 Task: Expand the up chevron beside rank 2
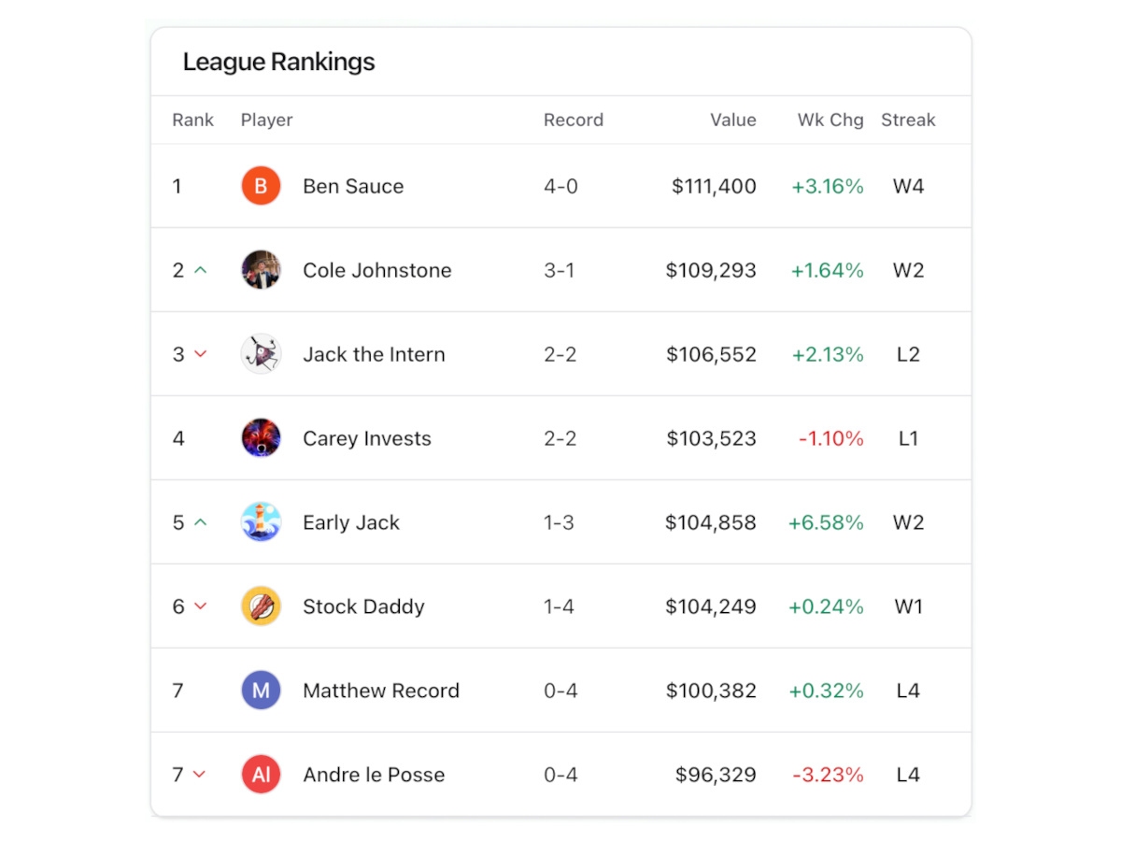point(200,269)
